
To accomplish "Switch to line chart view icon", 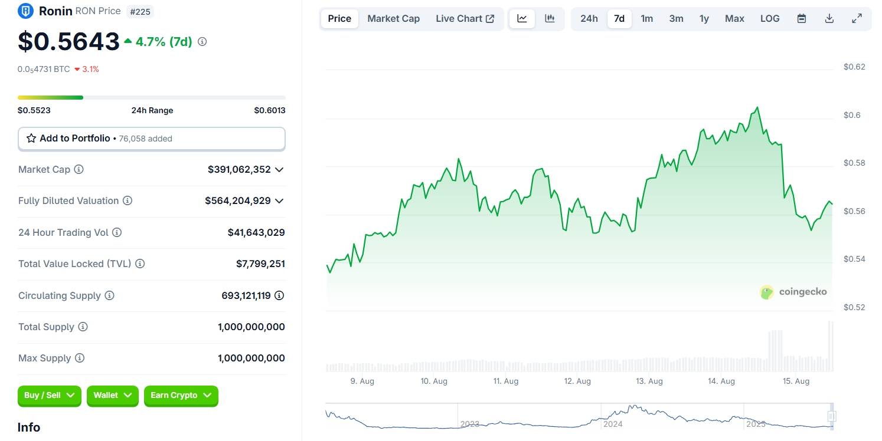I will pos(522,18).
